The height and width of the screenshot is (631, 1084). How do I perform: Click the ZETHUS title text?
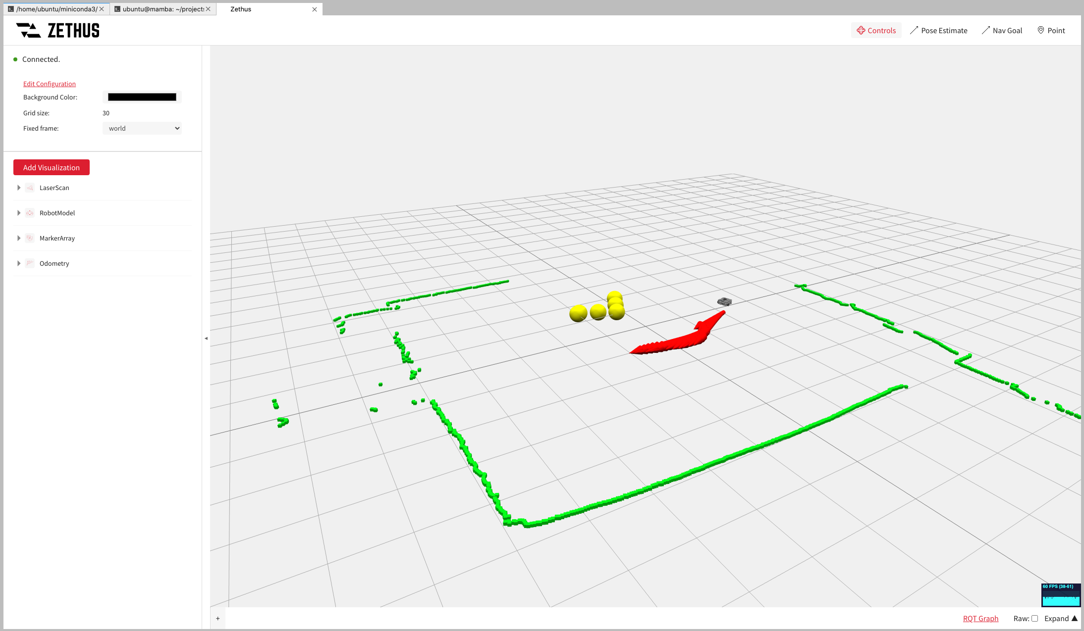point(74,30)
